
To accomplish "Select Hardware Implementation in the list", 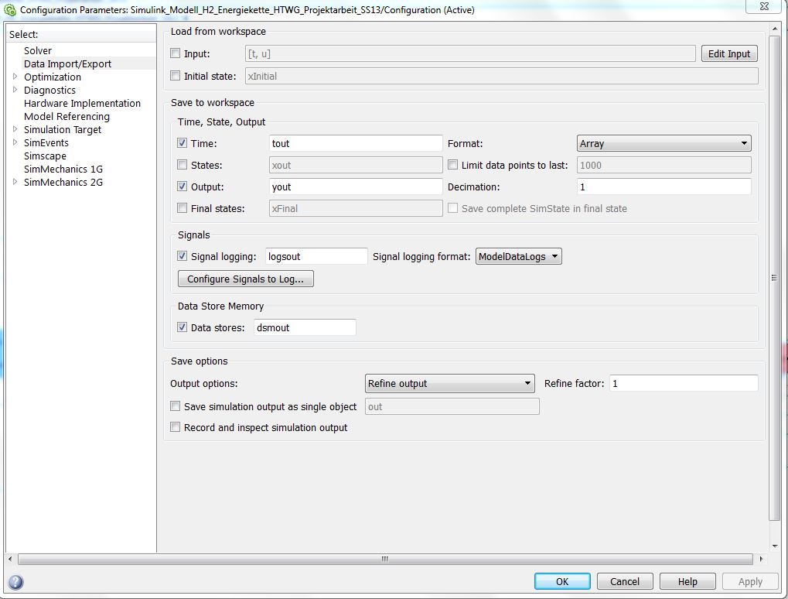I will pyautogui.click(x=82, y=103).
